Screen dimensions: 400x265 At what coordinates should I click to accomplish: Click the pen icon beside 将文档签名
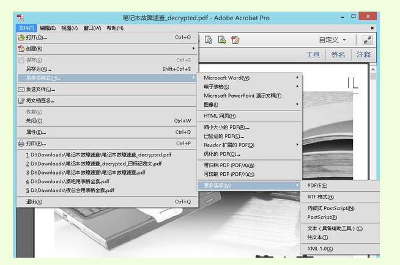point(21,101)
